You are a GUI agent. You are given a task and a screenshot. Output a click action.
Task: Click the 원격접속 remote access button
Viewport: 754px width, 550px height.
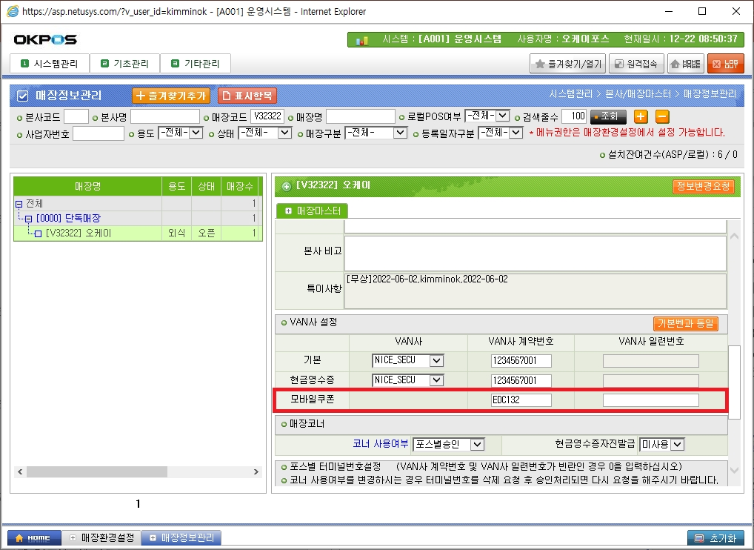(636, 64)
